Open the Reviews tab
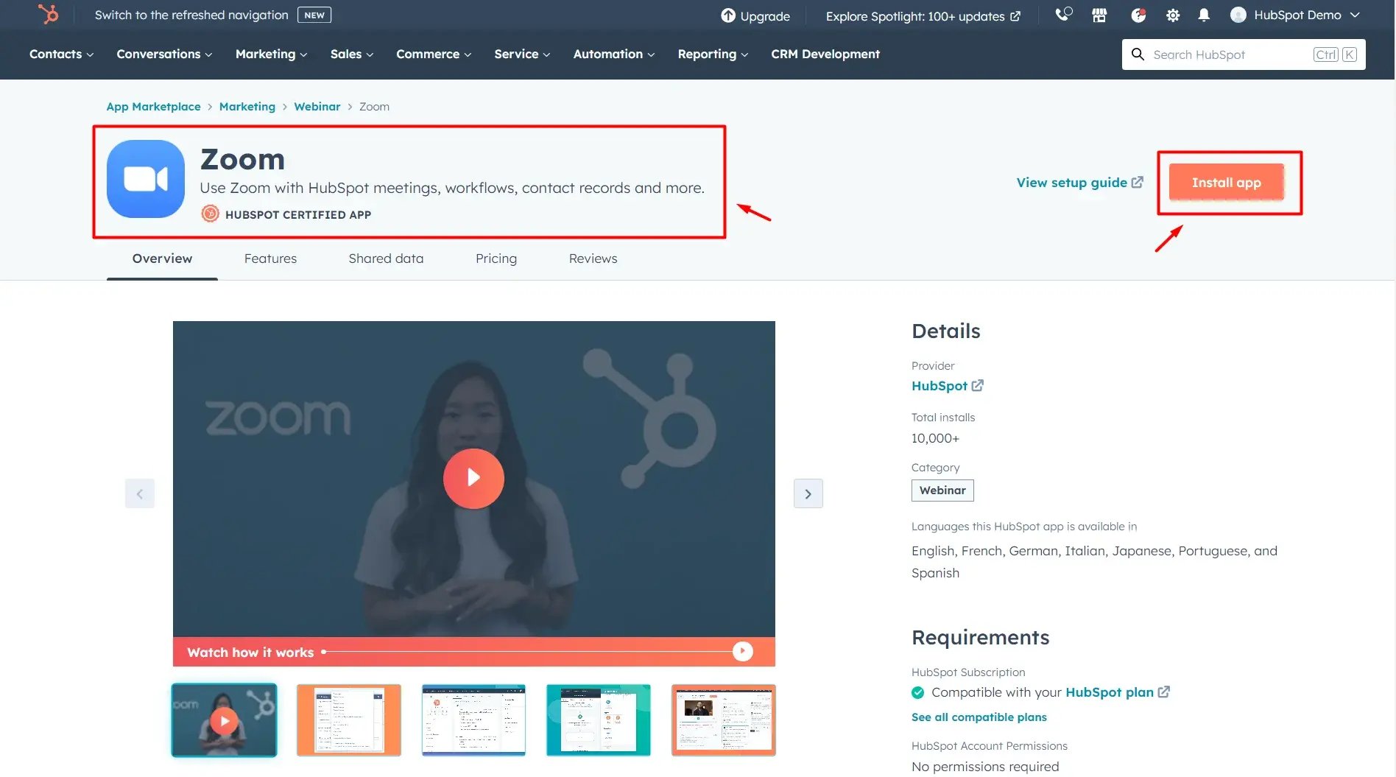Image resolution: width=1396 pixels, height=777 pixels. (x=593, y=259)
